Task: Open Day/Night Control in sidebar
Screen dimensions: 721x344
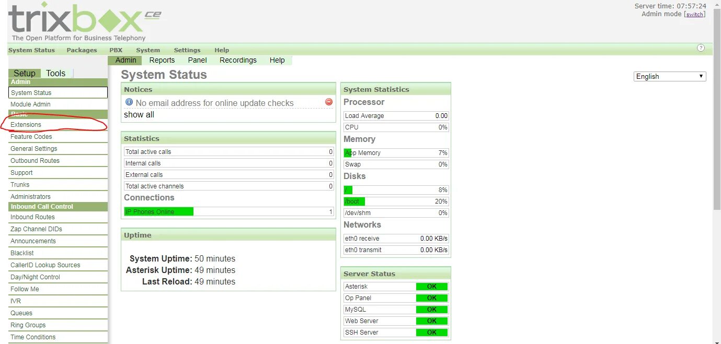Action: point(58,277)
